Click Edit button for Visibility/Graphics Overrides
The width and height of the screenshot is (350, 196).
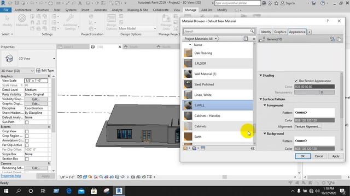click(36, 99)
